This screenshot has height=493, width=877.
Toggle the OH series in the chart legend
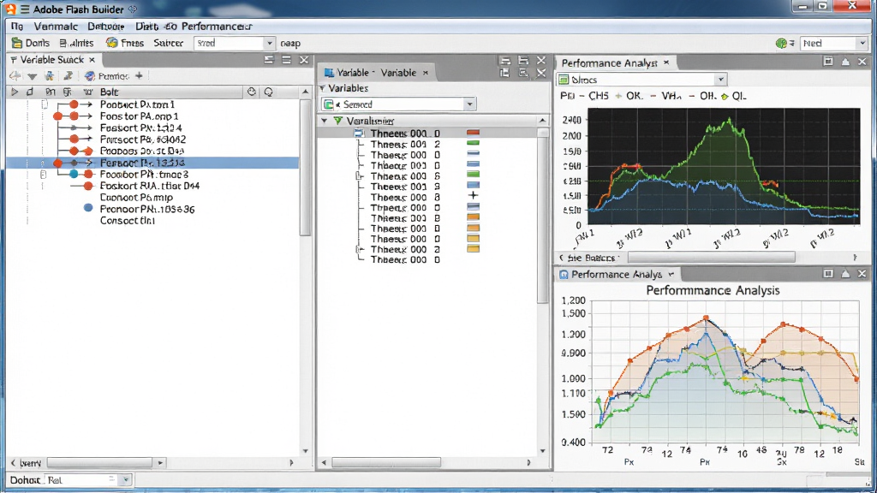pyautogui.click(x=702, y=96)
